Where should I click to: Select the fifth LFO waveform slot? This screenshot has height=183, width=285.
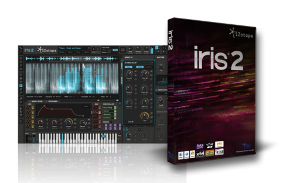[x=29, y=126]
